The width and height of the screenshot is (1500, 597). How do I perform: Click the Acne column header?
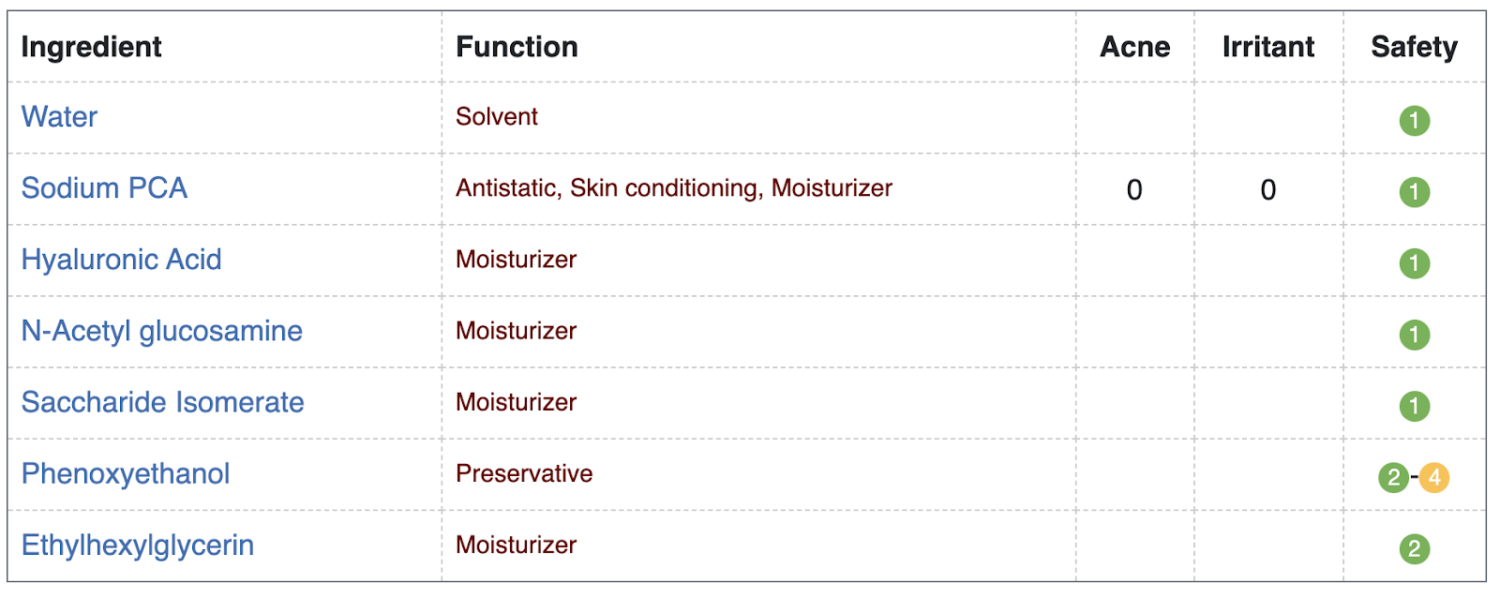(x=1134, y=47)
